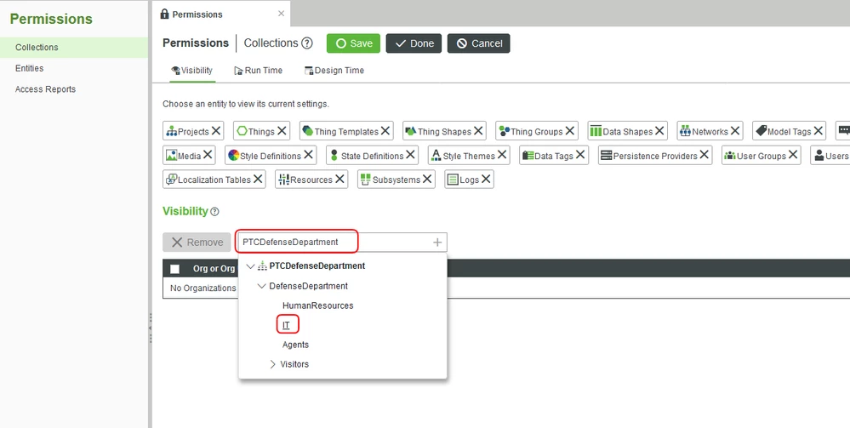
Task: Click the Localization Tables icon
Action: (x=171, y=180)
